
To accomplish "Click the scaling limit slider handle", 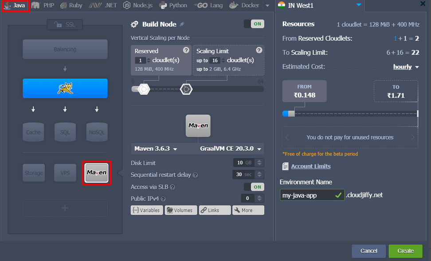I will point(186,89).
